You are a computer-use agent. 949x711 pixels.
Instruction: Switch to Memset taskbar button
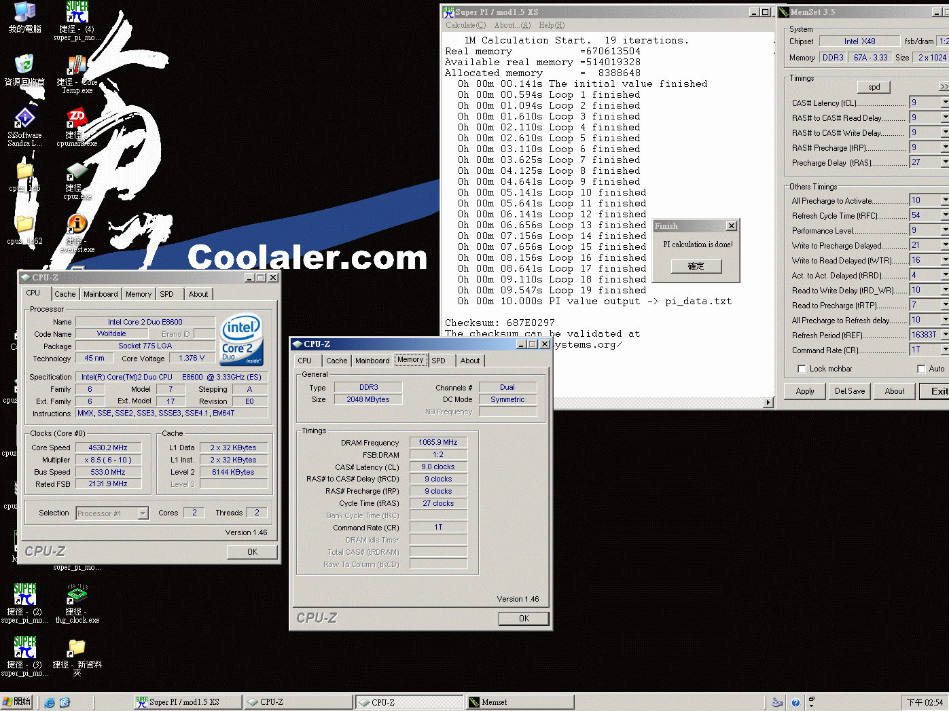520,702
